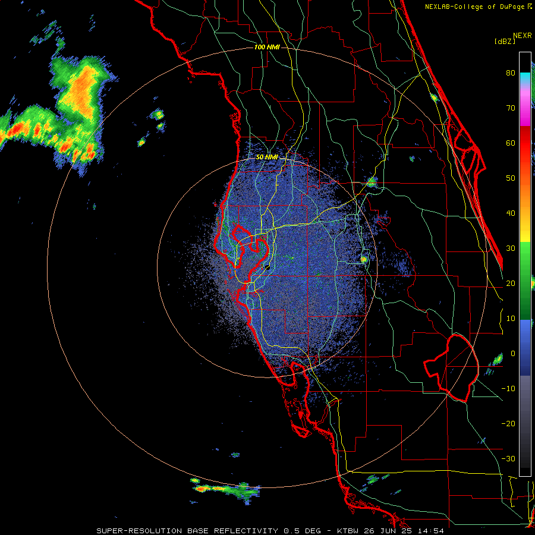535x535 pixels.
Task: Click the 60 value on the dBZ scale
Action: pyautogui.click(x=511, y=143)
